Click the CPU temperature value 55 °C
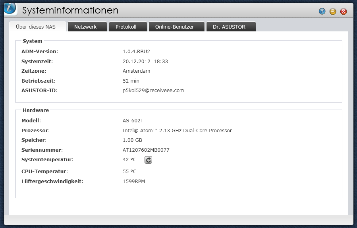The height and width of the screenshot is (228, 357). coord(129,172)
